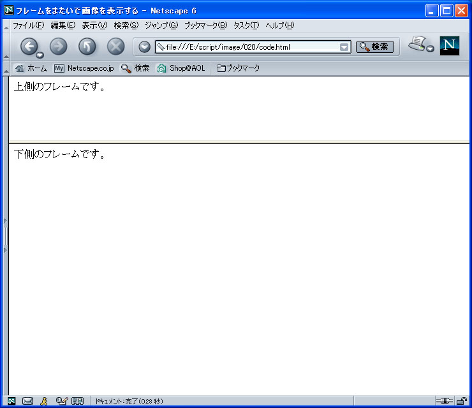Click the padlock security icon in the status bar
Viewport: 472px width, 408px height.
[x=461, y=401]
